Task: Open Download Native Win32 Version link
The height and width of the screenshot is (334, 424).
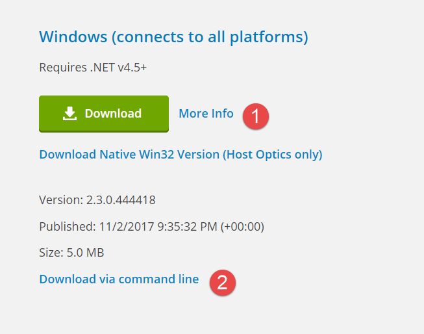Action: 181,155
